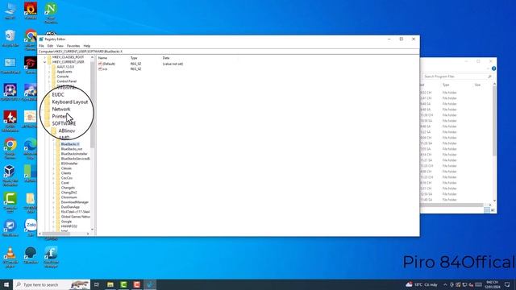The width and height of the screenshot is (516, 290).
Task: Select the (Default) value icon
Action: click(x=100, y=64)
